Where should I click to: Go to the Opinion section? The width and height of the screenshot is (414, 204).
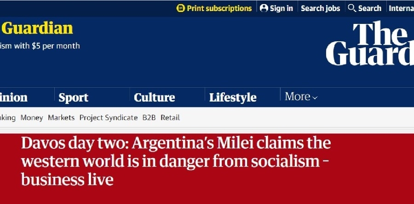coord(14,97)
